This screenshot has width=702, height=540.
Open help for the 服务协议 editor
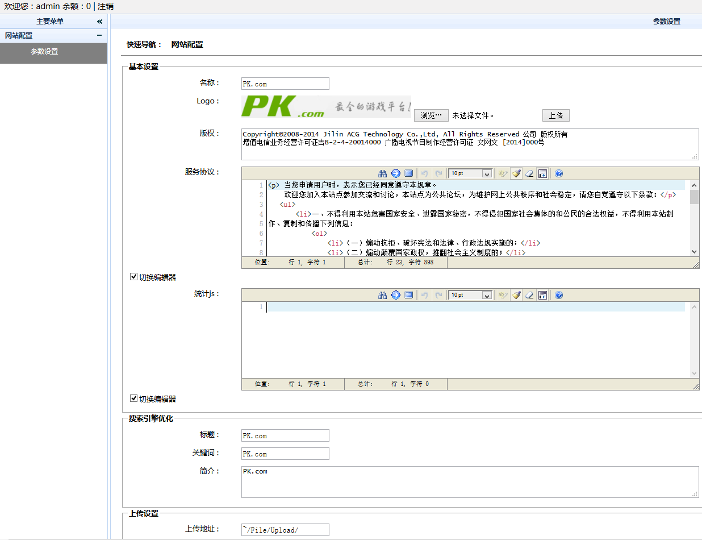coord(559,173)
